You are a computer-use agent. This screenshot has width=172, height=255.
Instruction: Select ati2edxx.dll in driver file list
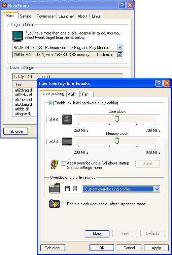(24, 95)
